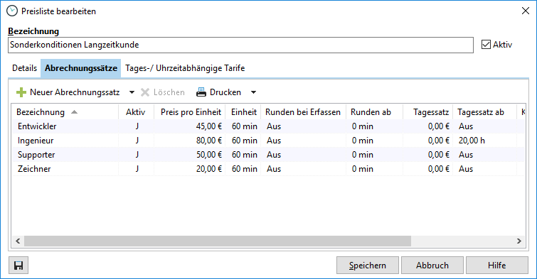Open Tages-/ Uhrzeitabhängige Tarife tab
537x279 pixels.
click(x=185, y=68)
